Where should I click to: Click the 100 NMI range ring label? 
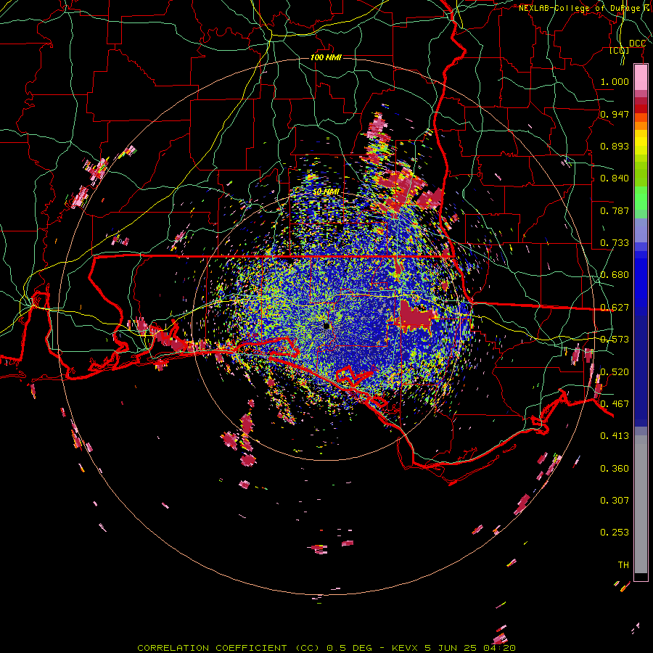(x=326, y=57)
